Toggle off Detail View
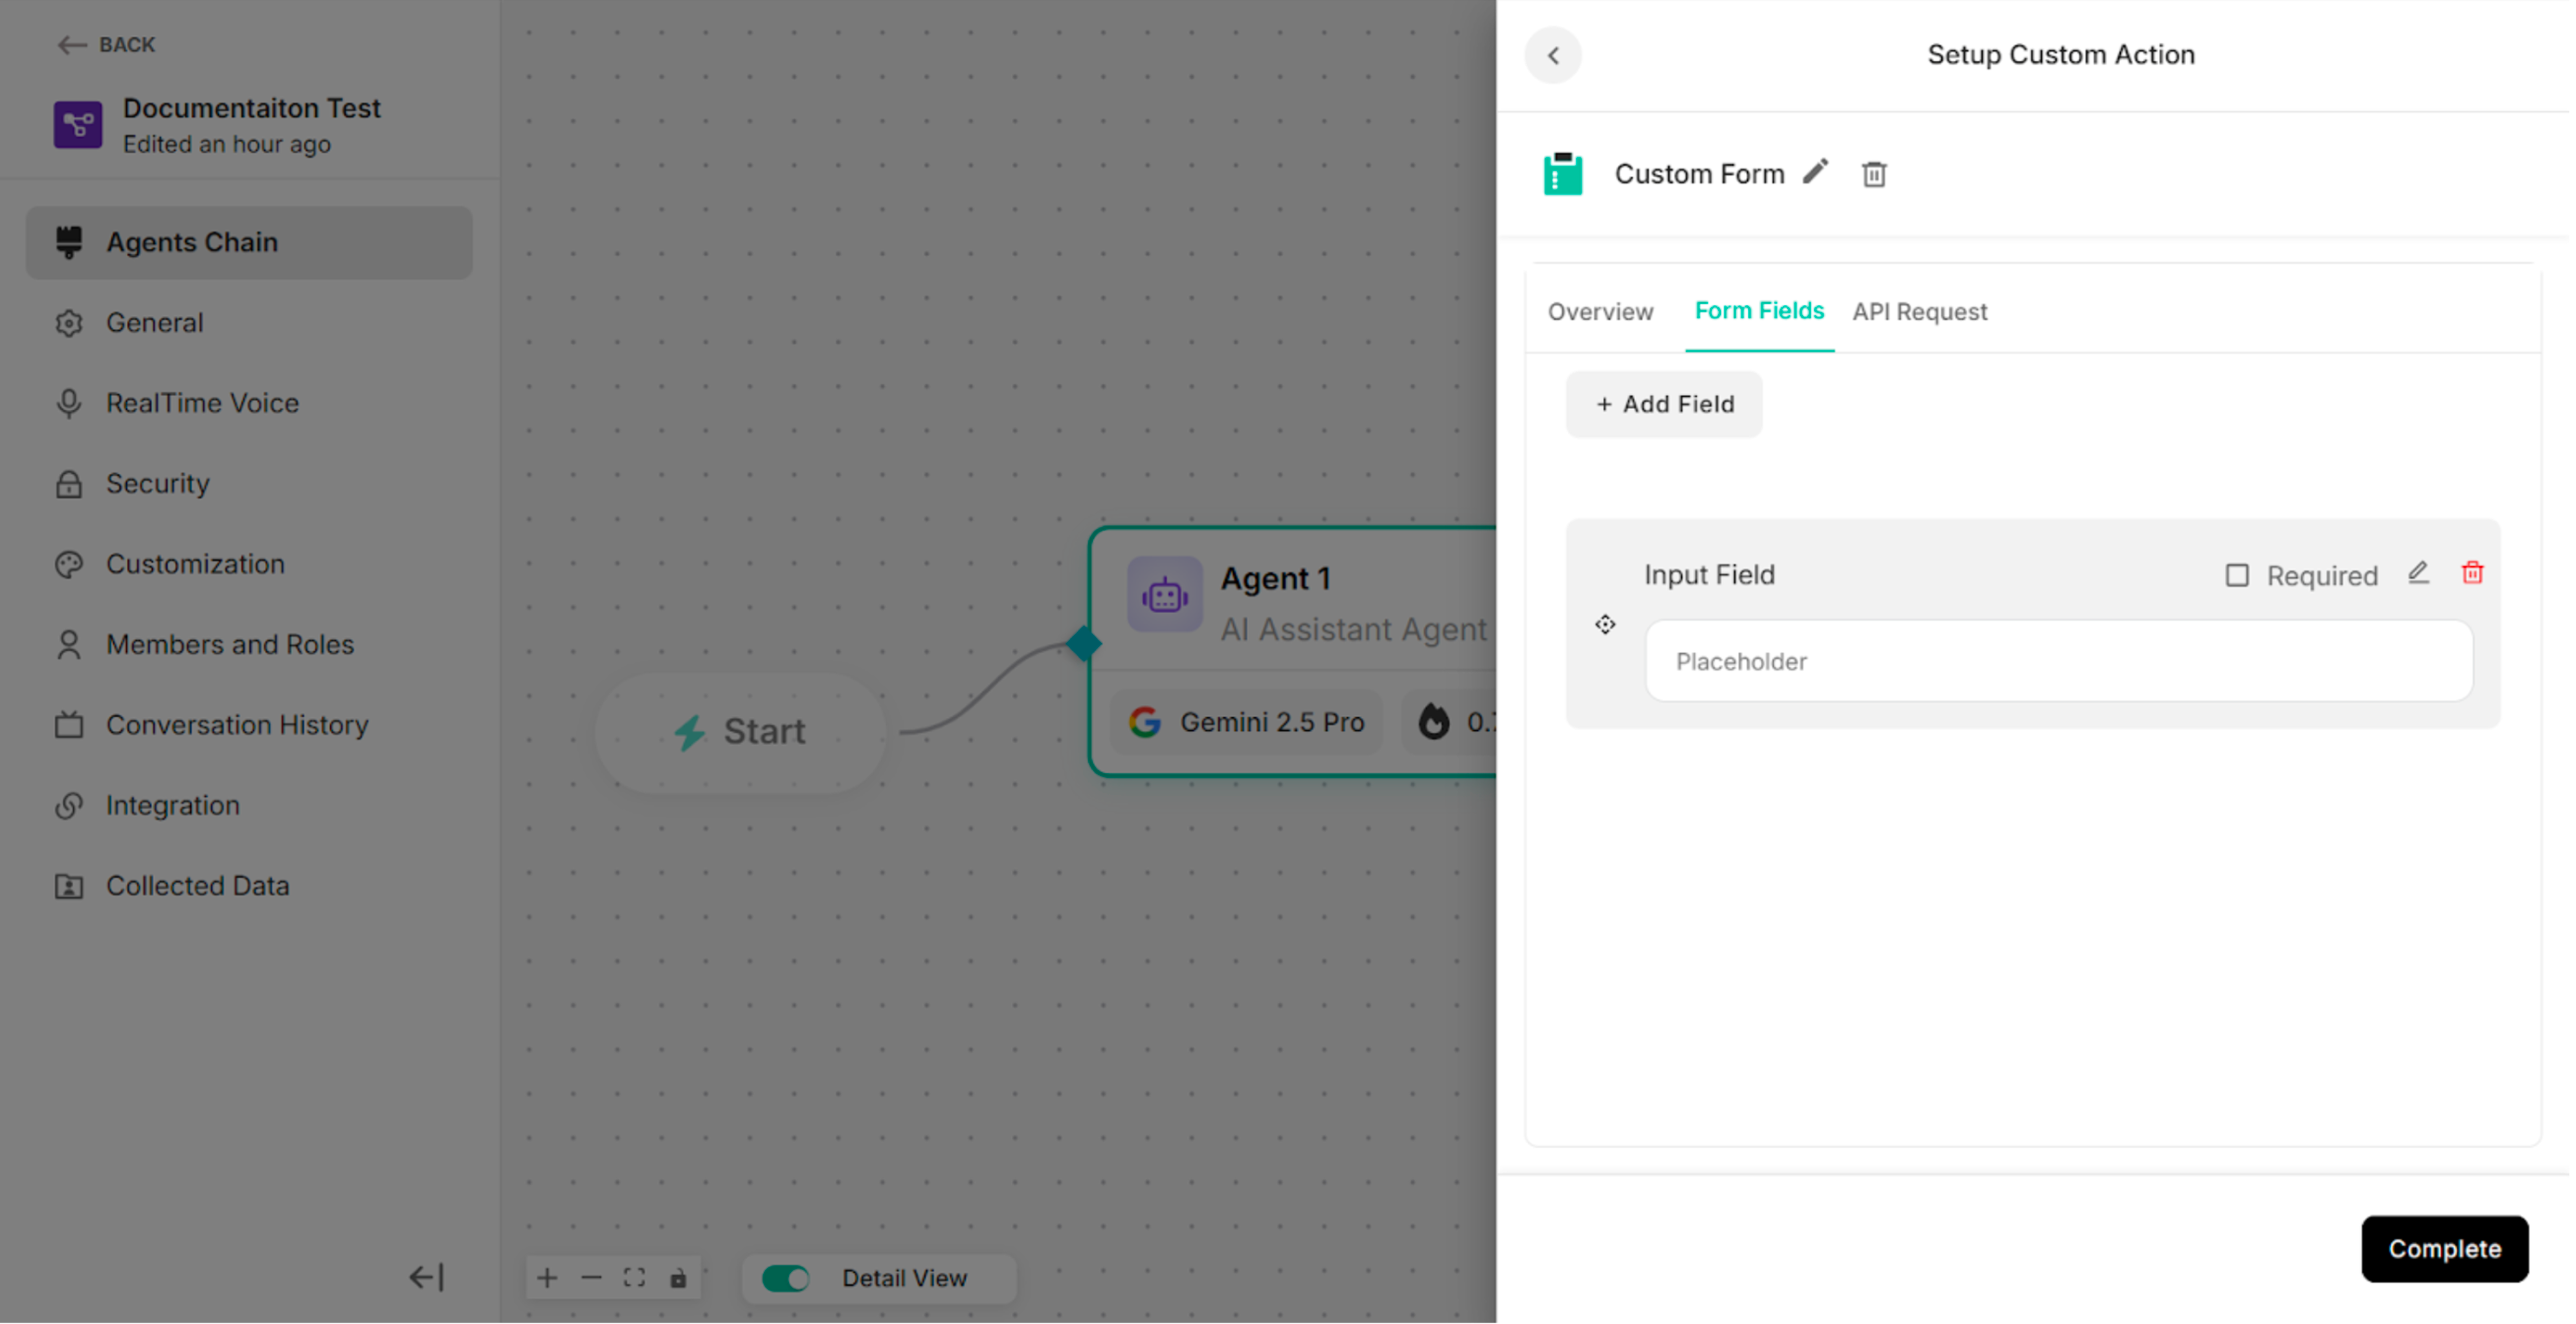This screenshot has width=2576, height=1324. pyautogui.click(x=786, y=1278)
